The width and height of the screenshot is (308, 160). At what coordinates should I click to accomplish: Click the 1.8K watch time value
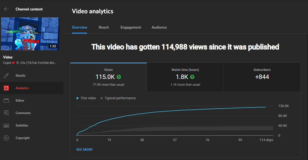coord(182,77)
